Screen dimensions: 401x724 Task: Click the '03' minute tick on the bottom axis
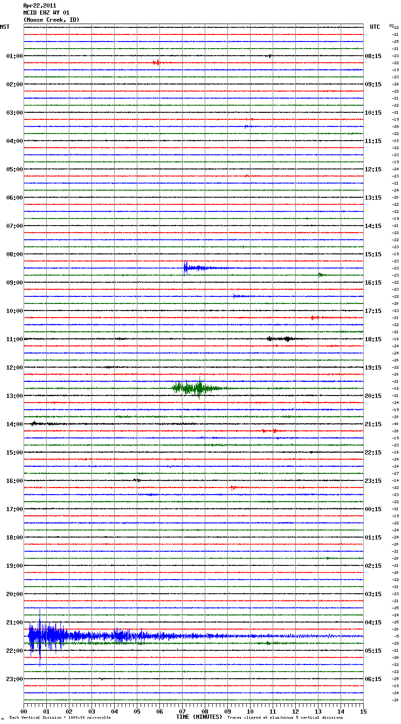coord(92,711)
